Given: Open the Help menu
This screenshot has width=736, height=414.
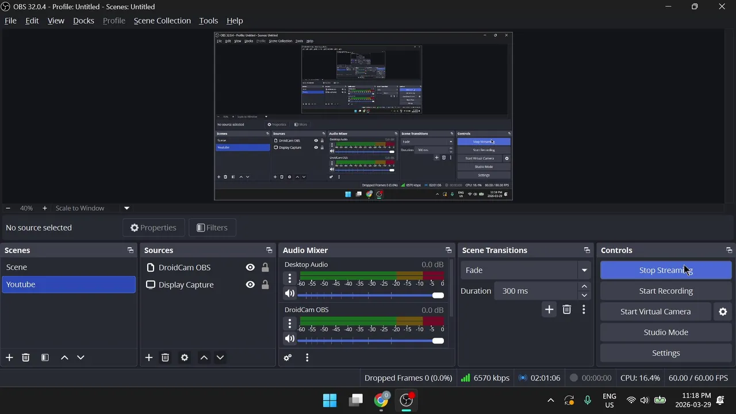Looking at the screenshot, I should (235, 21).
